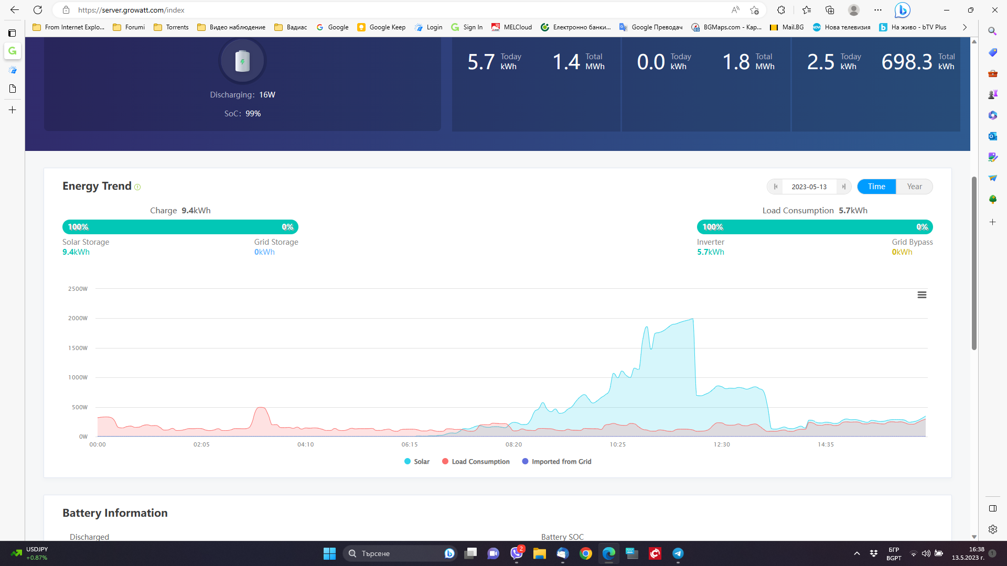Expand the bookmarks overflow chevron
This screenshot has height=566, width=1007.
pyautogui.click(x=965, y=27)
